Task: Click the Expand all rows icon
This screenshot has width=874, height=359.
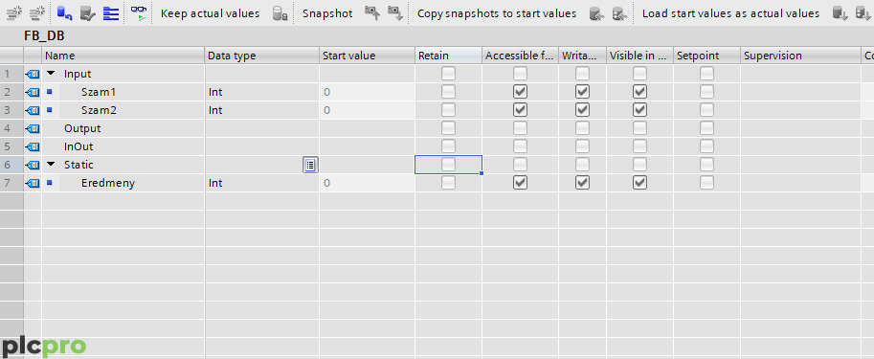Action: [x=111, y=12]
